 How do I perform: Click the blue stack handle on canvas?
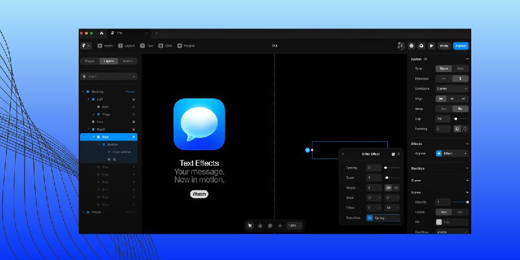tap(307, 150)
